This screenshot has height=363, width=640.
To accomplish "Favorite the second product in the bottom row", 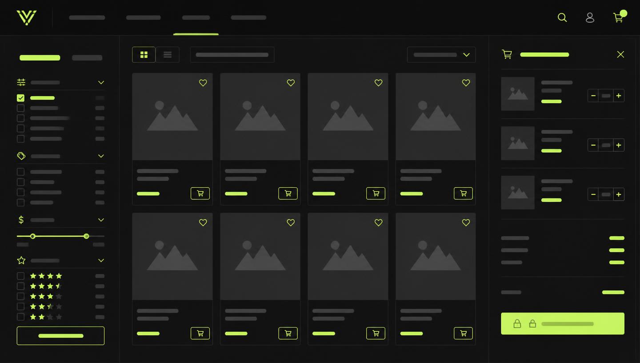I will [x=291, y=222].
